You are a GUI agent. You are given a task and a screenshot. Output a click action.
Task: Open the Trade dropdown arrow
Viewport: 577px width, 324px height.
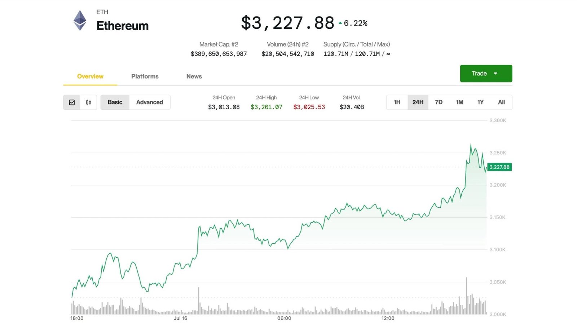pyautogui.click(x=495, y=73)
